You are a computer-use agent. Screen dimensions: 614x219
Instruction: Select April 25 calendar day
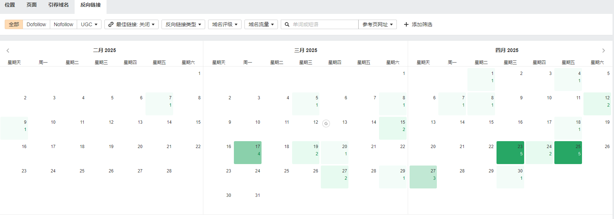(568, 152)
